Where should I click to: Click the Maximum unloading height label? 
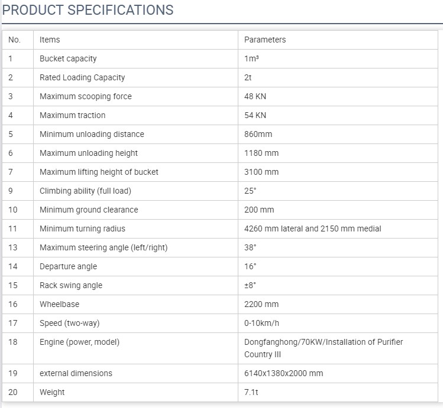[x=89, y=153]
